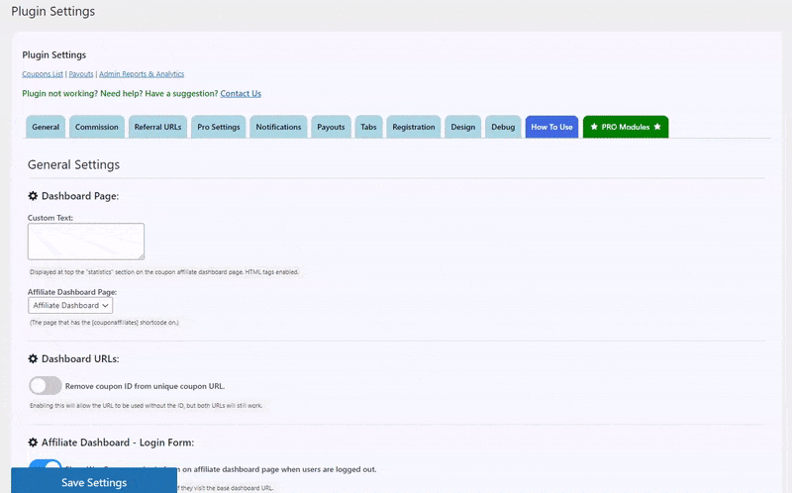This screenshot has height=493, width=792.
Task: Select the Pro Settings tab
Action: [218, 127]
